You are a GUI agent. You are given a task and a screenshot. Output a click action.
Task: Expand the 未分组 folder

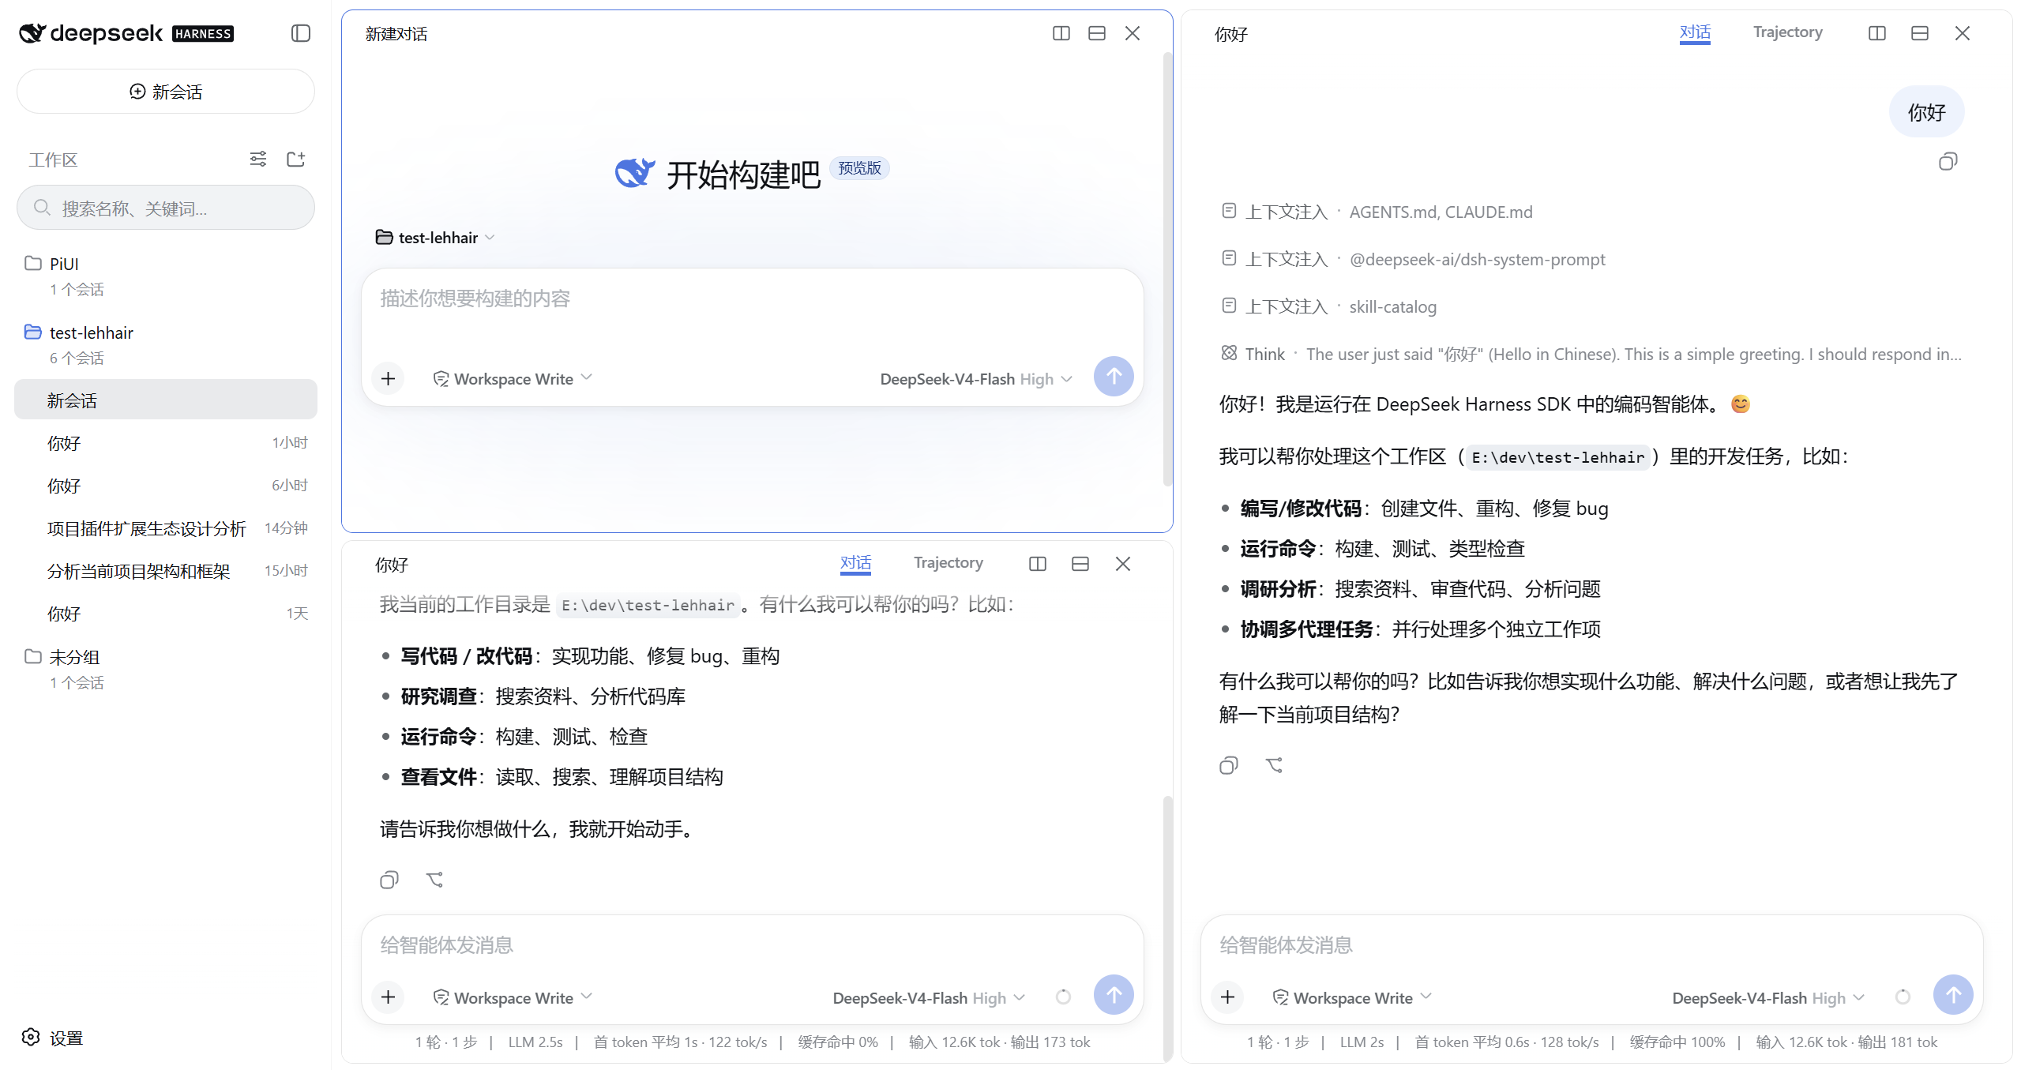point(166,668)
